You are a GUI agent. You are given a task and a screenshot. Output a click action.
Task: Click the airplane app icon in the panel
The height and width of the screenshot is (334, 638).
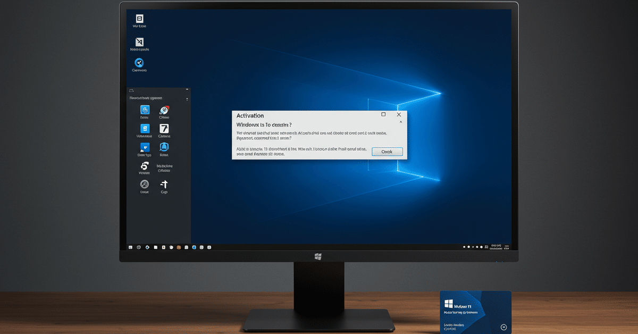(165, 185)
